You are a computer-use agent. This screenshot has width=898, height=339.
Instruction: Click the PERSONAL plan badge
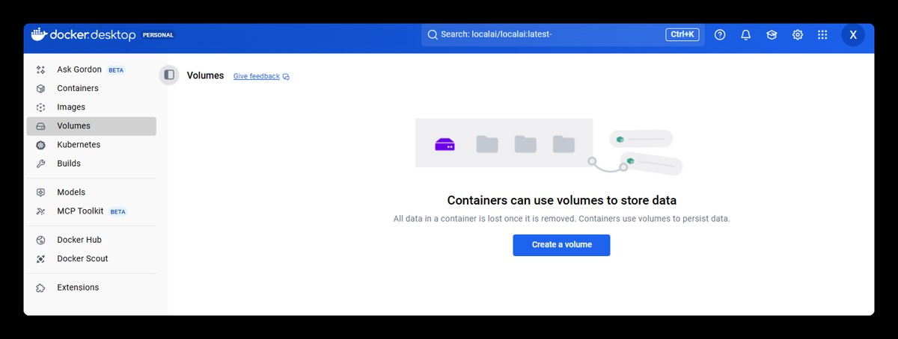coord(158,35)
